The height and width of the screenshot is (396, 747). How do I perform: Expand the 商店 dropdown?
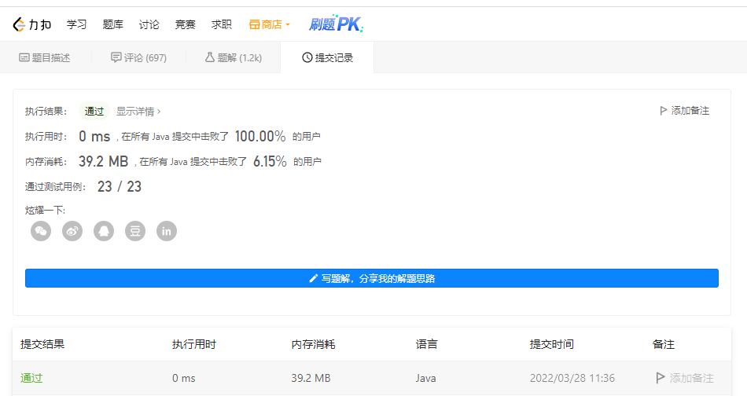[x=270, y=24]
